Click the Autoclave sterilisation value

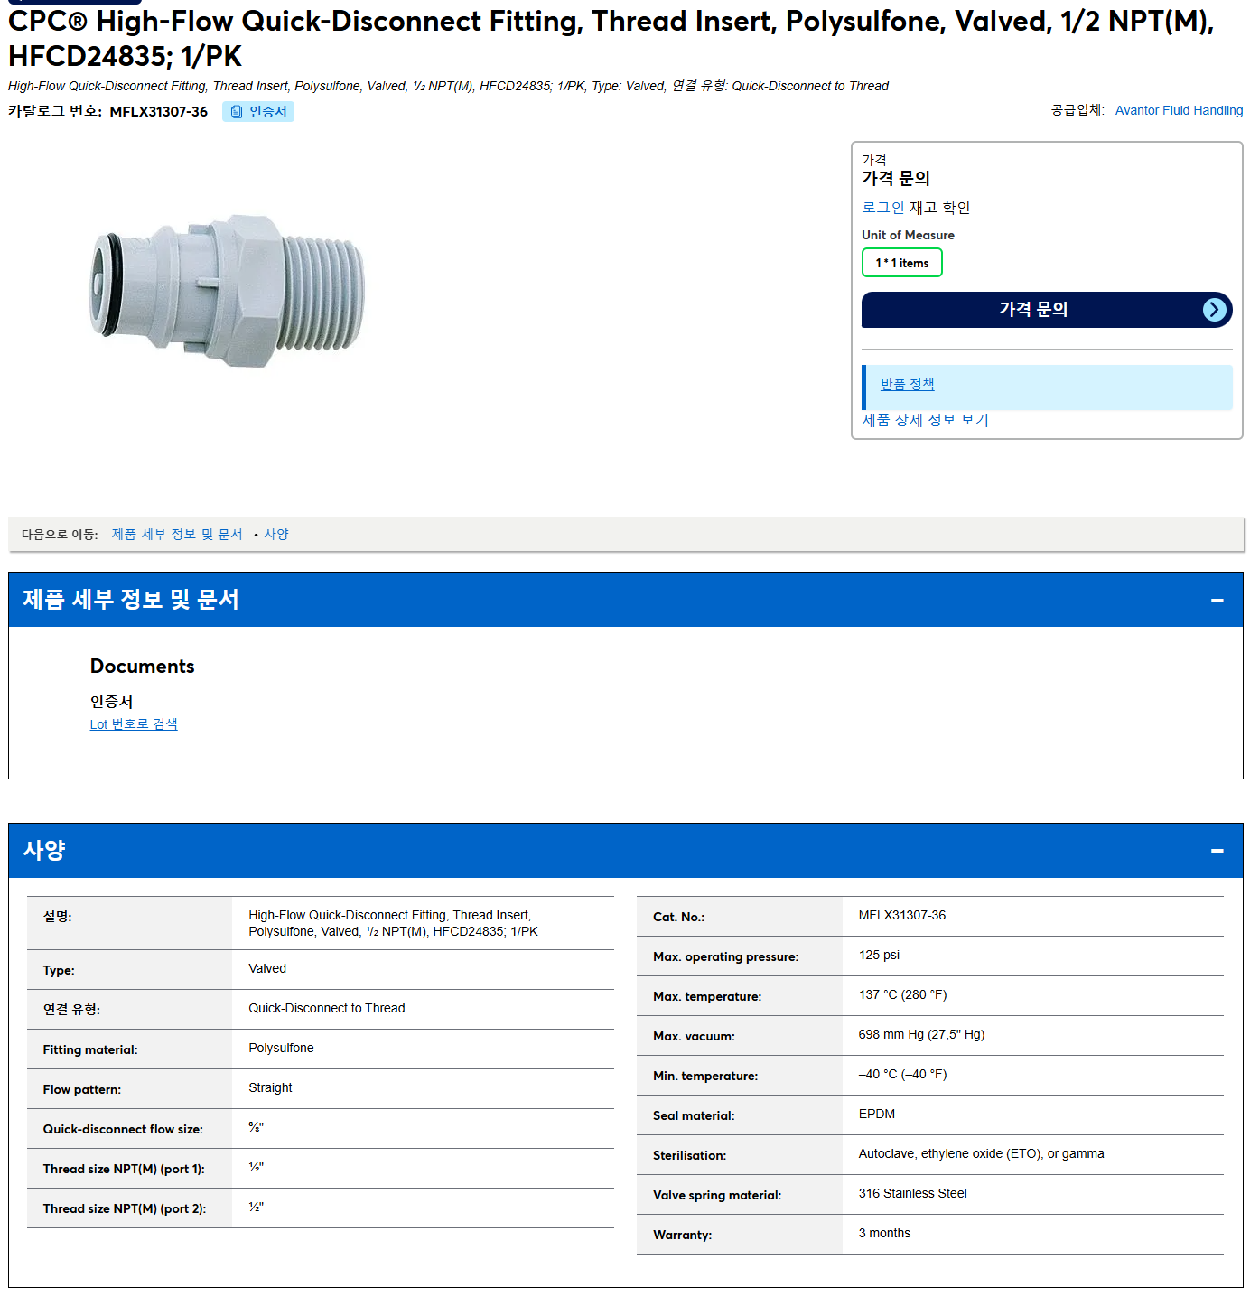pyautogui.click(x=981, y=1154)
